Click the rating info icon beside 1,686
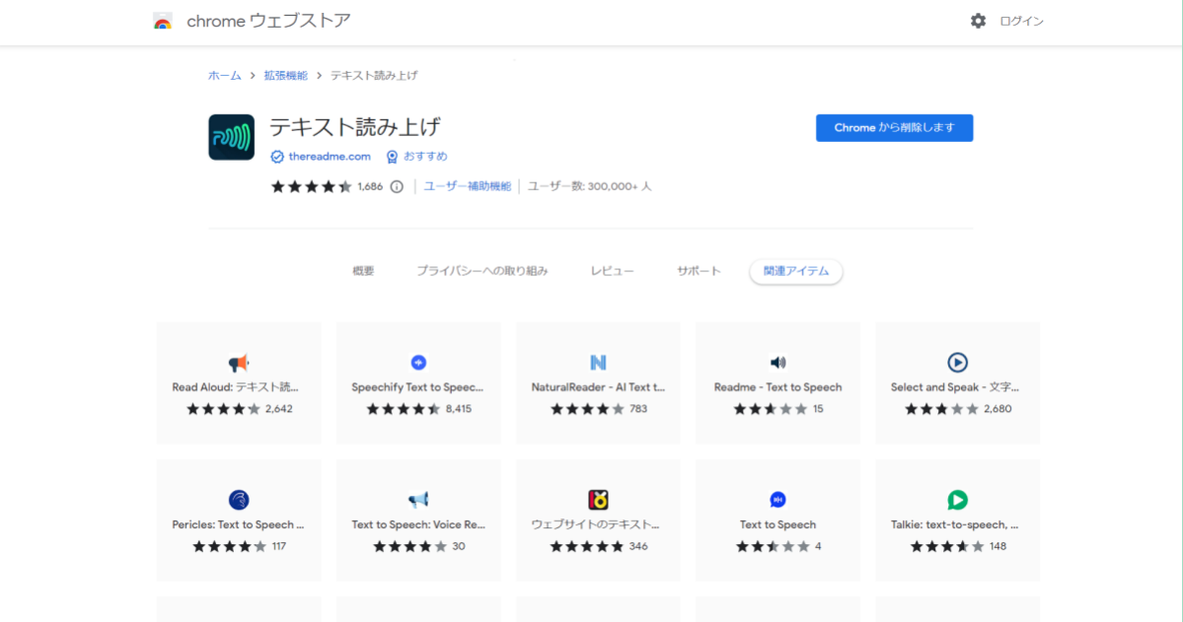 pos(397,186)
